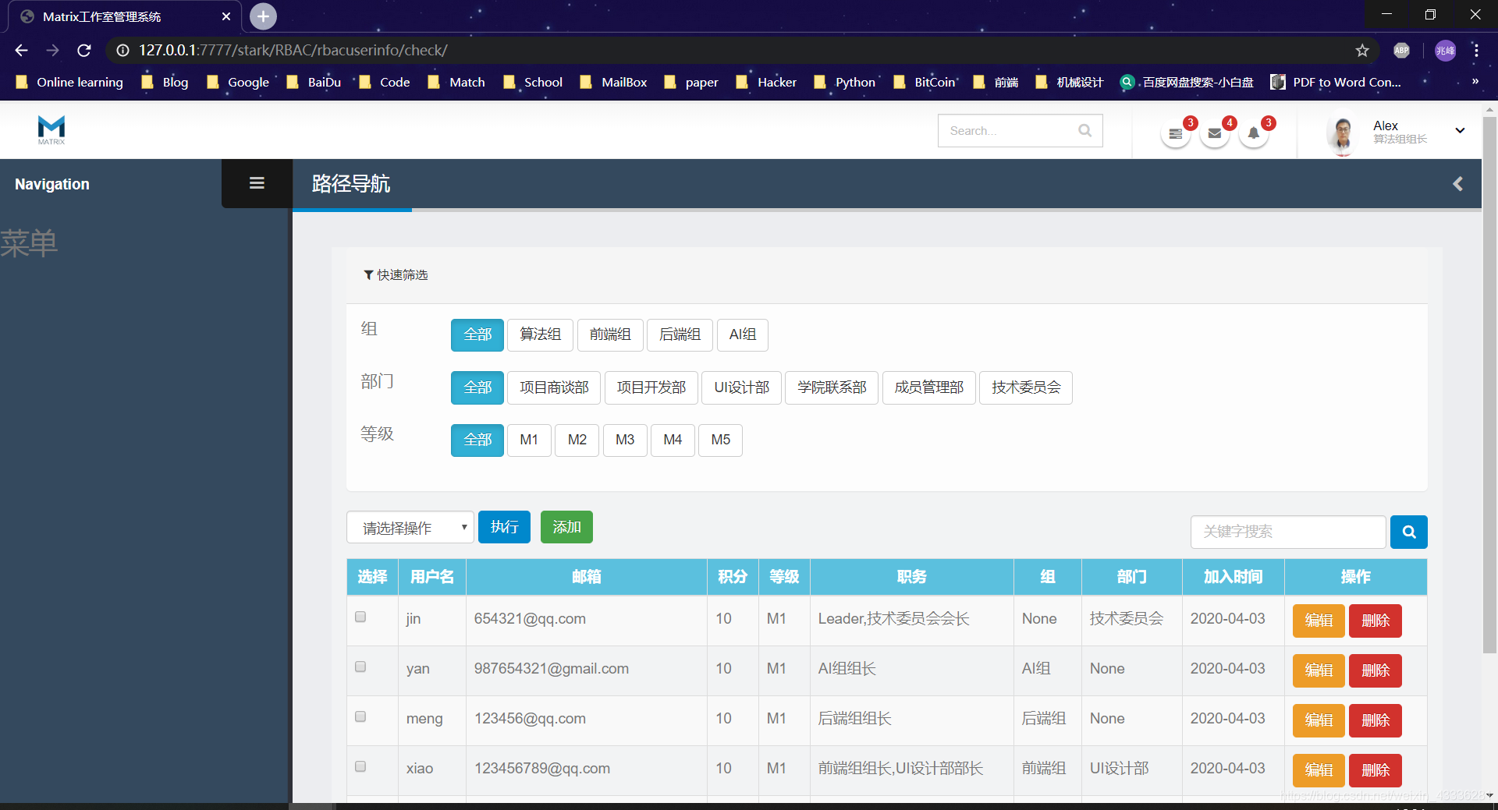Image resolution: width=1498 pixels, height=810 pixels.
Task: Select 全部 in the 组 filter row
Action: (x=477, y=334)
